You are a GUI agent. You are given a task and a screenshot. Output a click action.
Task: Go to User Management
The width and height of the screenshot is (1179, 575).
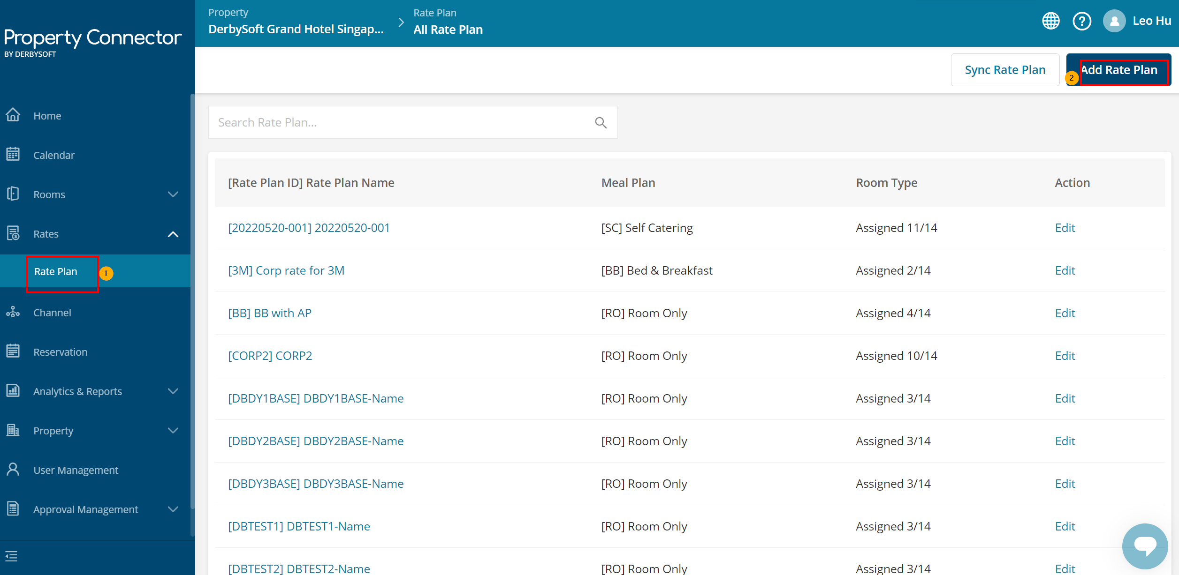point(76,470)
